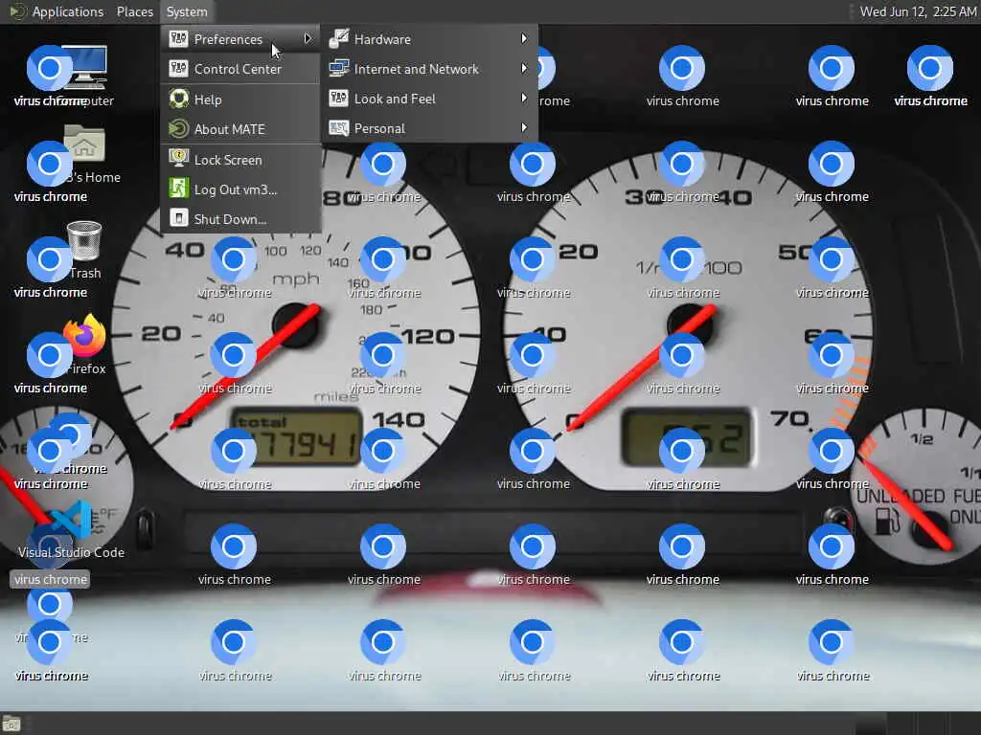Open Internet and Network submenu
The width and height of the screenshot is (981, 735).
click(x=430, y=69)
